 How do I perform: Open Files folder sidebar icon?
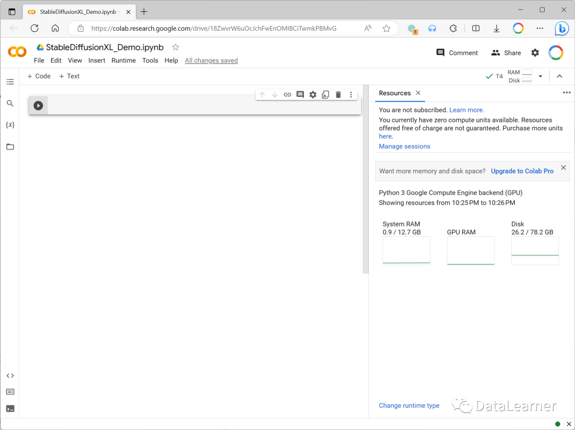tap(10, 147)
